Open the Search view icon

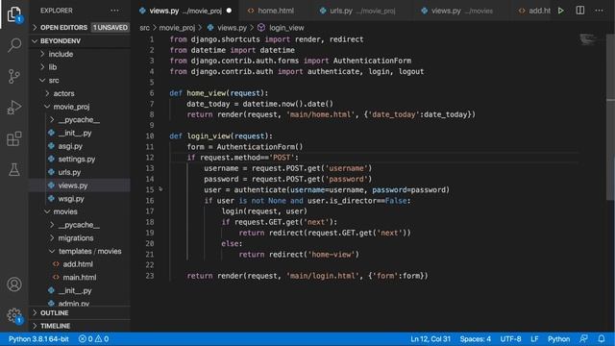pyautogui.click(x=14, y=45)
